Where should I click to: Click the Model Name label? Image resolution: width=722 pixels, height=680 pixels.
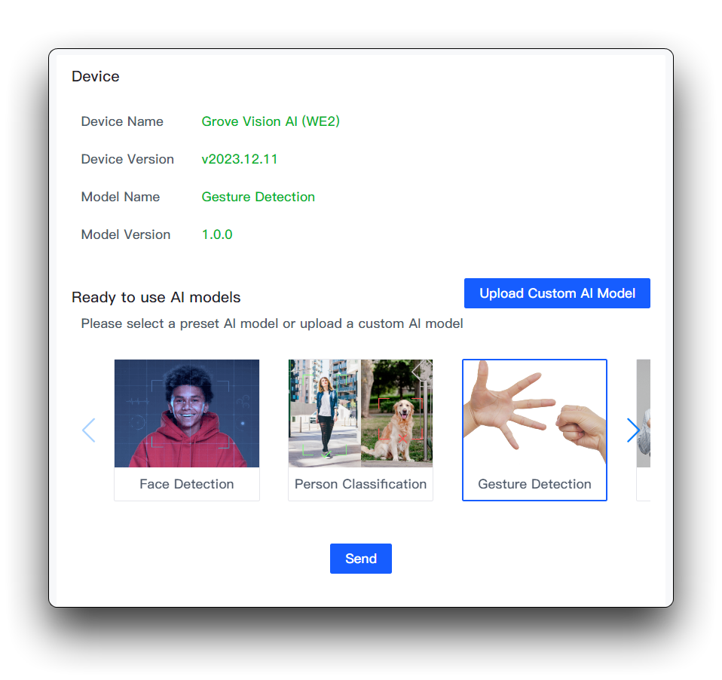click(120, 197)
